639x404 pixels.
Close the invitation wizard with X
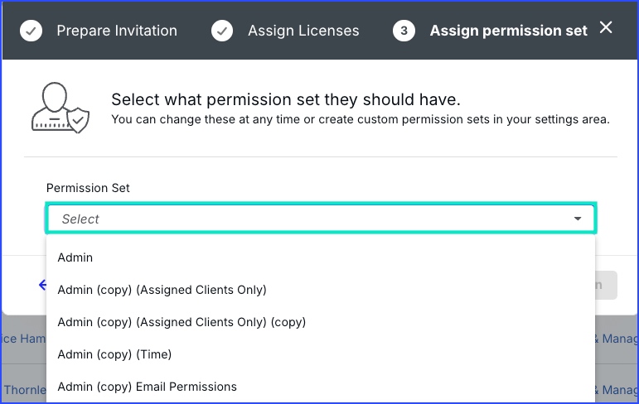(x=606, y=27)
